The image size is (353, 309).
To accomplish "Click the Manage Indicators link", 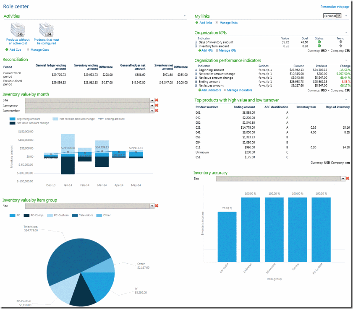I will [x=239, y=90].
